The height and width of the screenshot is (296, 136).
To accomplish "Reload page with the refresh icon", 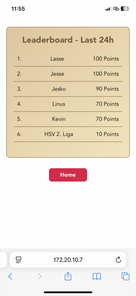I will 118,260.
